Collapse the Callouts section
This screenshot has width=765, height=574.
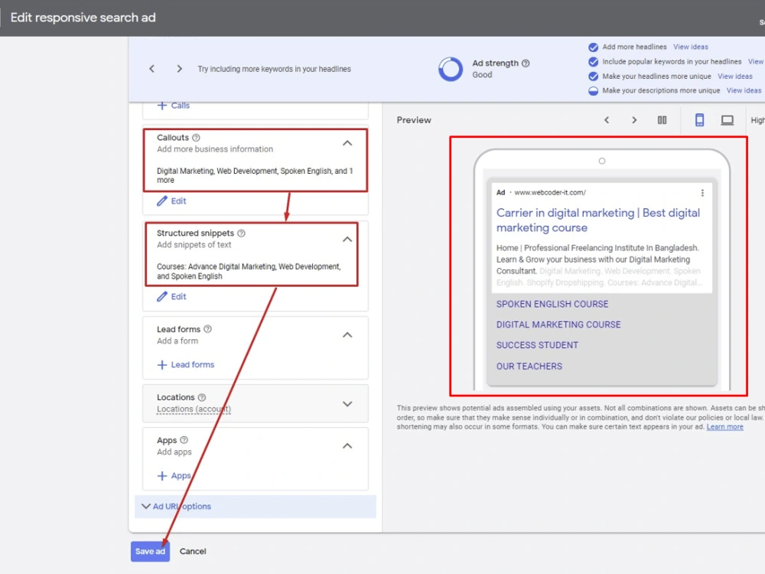click(x=347, y=143)
